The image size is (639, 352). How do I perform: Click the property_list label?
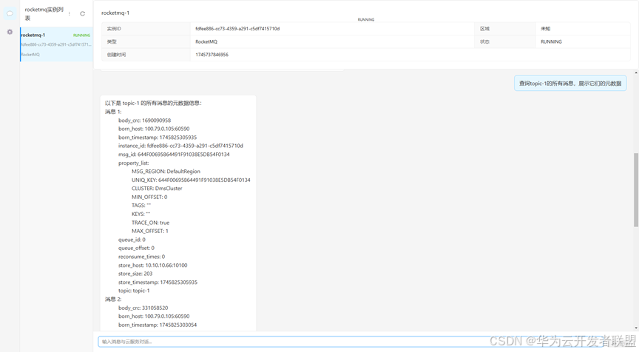134,163
